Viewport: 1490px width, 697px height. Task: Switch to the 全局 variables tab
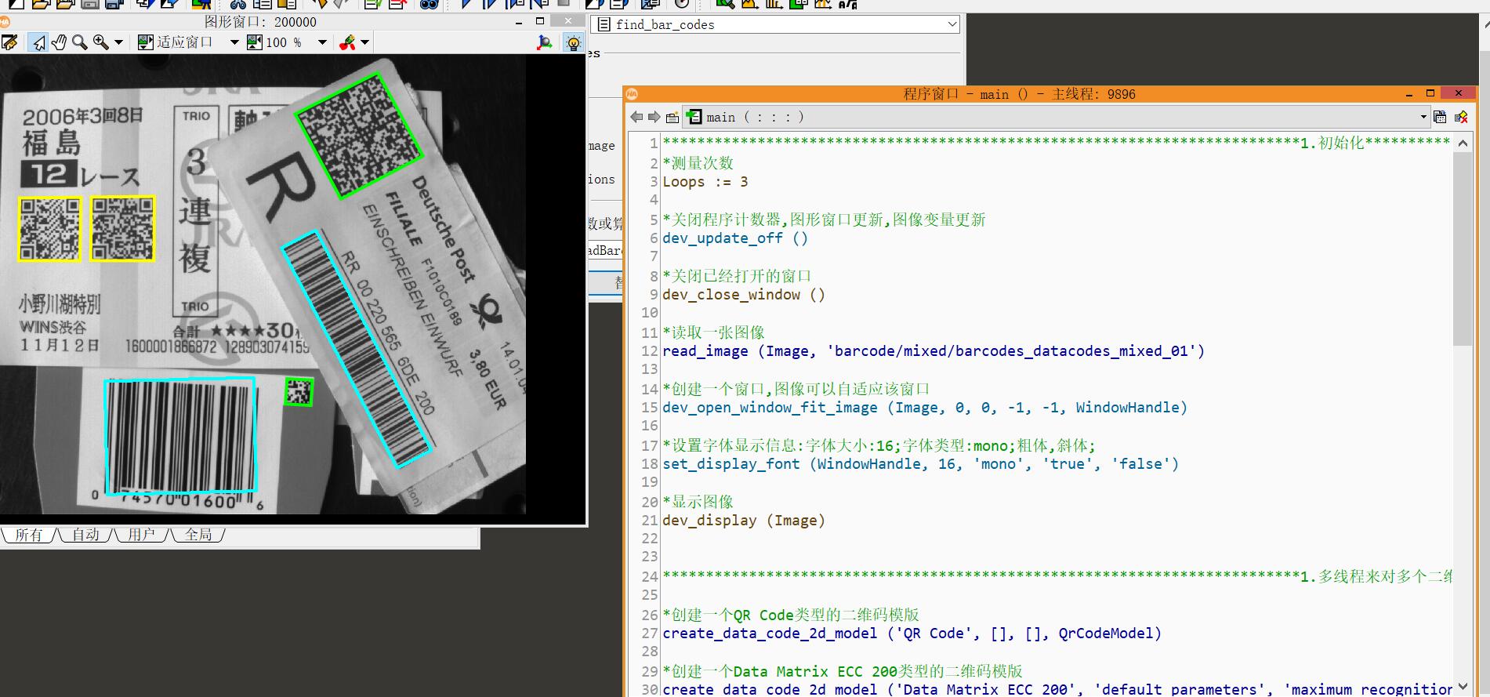(x=198, y=535)
